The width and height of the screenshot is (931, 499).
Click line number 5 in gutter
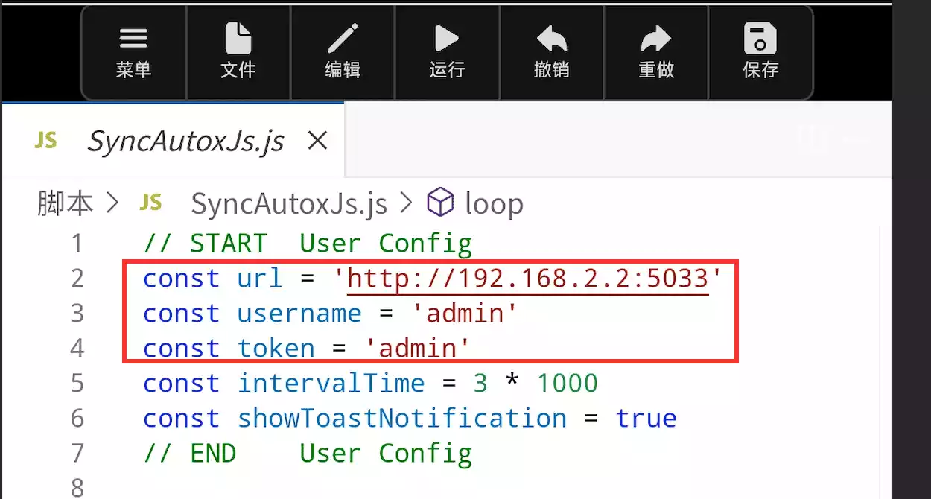[77, 384]
